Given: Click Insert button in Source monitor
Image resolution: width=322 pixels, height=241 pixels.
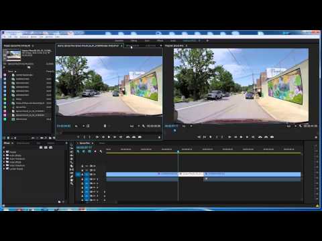Looking at the screenshot, I should point(128,137).
